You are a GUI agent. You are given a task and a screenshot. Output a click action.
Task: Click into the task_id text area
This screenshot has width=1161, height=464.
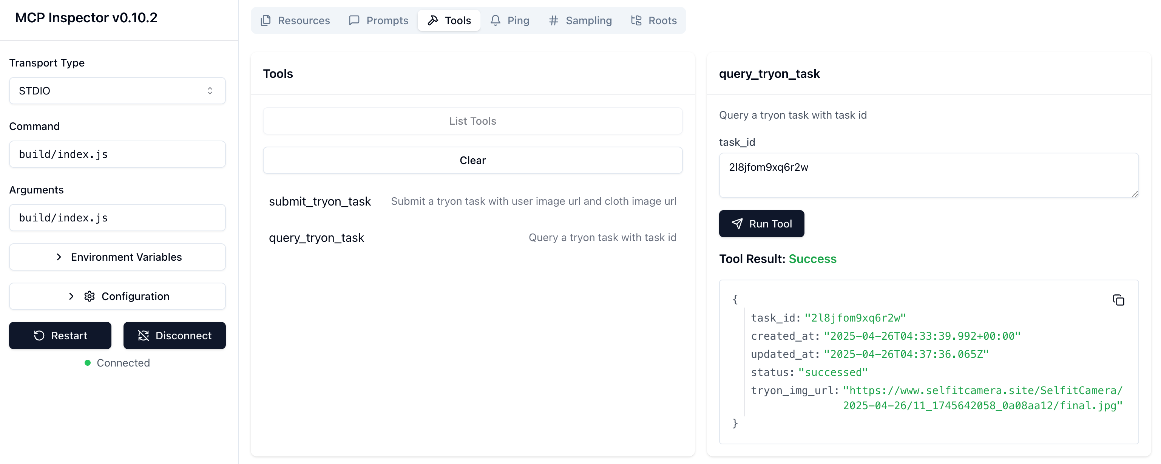point(928,175)
